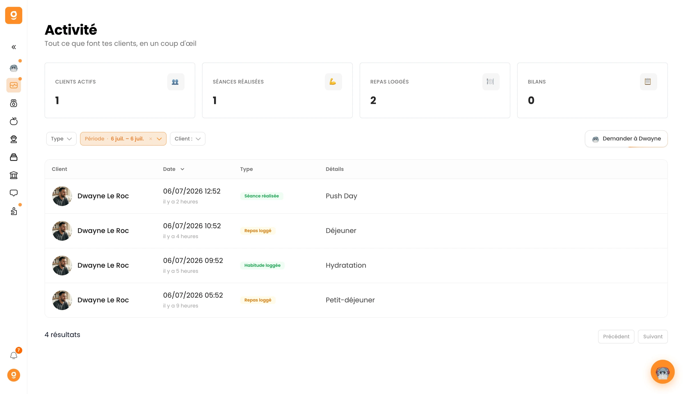Sort by the Date column header
Viewport: 685px width, 394px height.
coord(174,169)
